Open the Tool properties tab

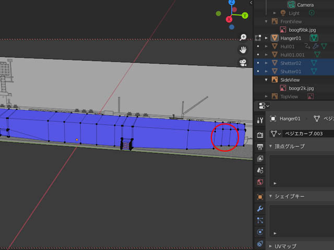pos(260,120)
